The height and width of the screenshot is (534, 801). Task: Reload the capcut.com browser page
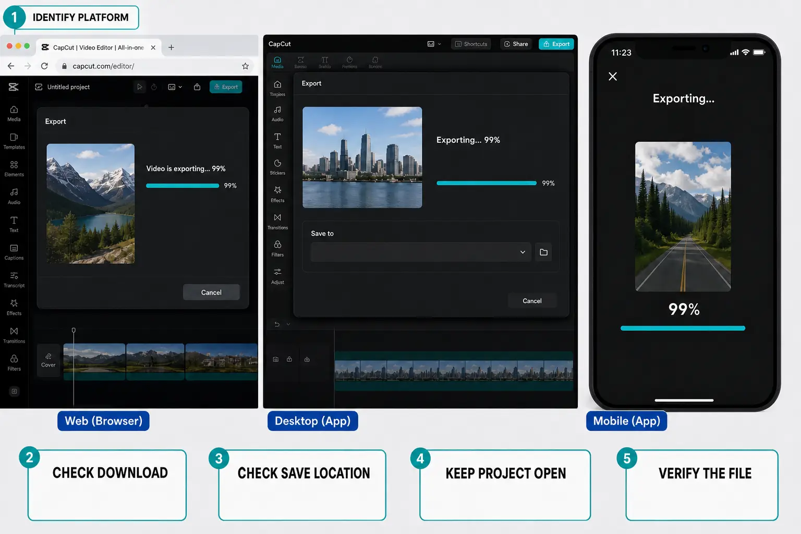[44, 66]
